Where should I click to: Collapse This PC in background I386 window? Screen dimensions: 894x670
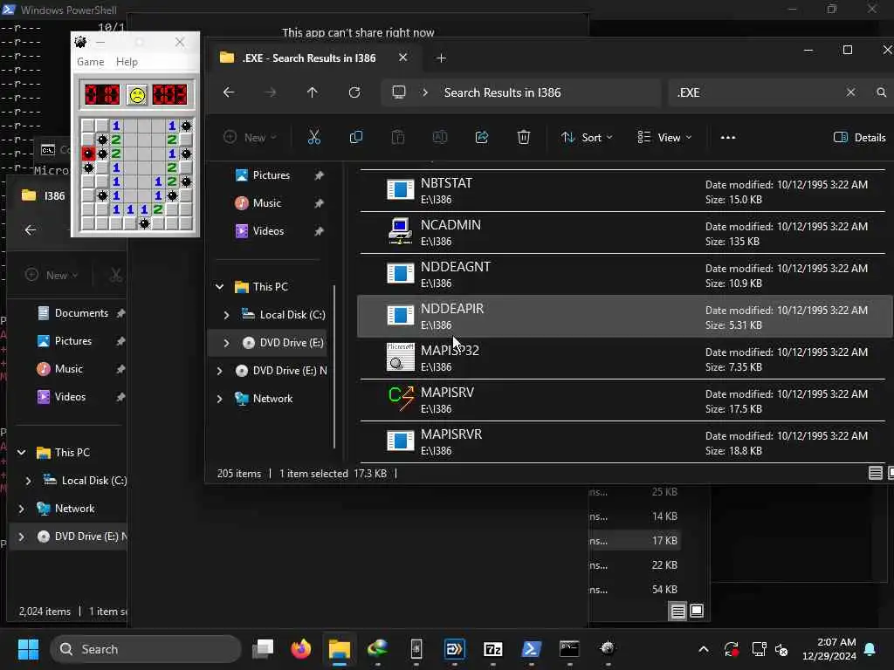click(22, 453)
